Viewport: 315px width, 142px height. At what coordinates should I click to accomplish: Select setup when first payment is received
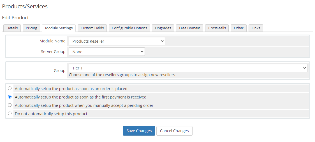coord(10,97)
